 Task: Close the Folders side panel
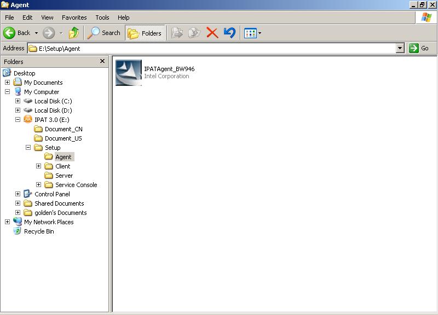click(102, 61)
